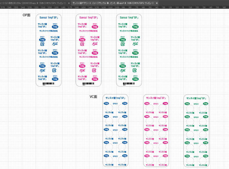Viewport: 229px width, 169px height.
Task: Switch to the 緑色 DIC256s eps document tab
Action: pos(33,3)
